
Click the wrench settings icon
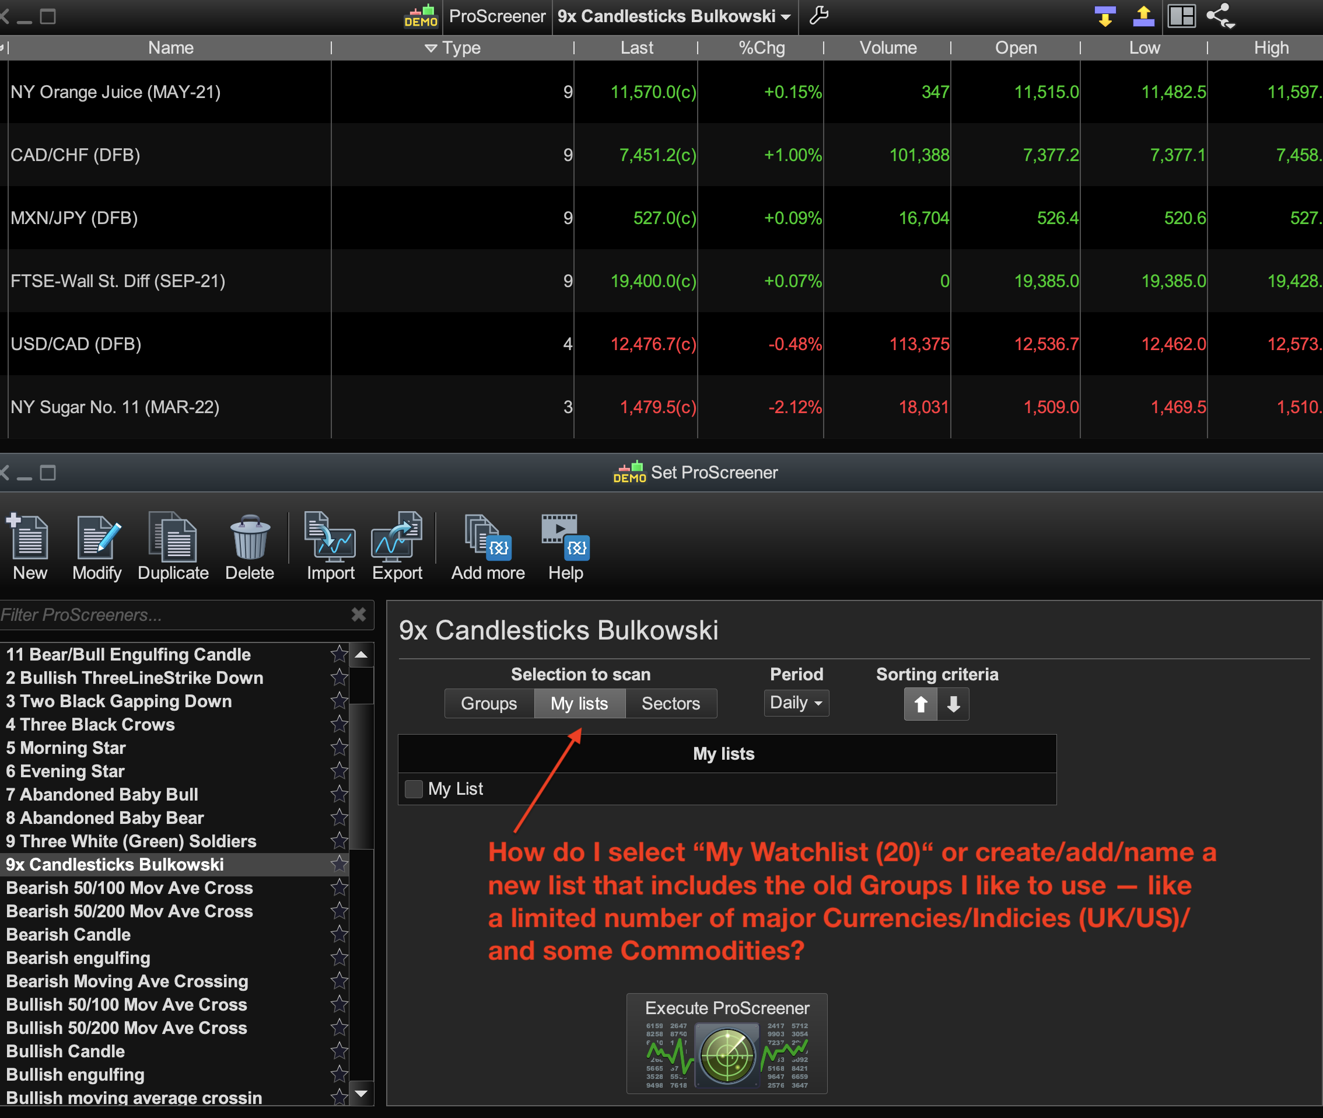click(818, 15)
